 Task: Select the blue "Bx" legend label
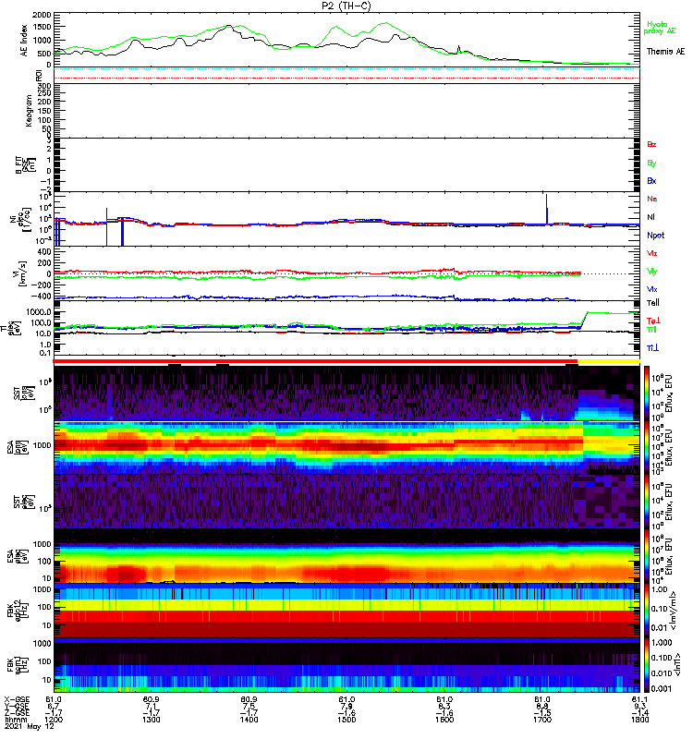(x=651, y=180)
